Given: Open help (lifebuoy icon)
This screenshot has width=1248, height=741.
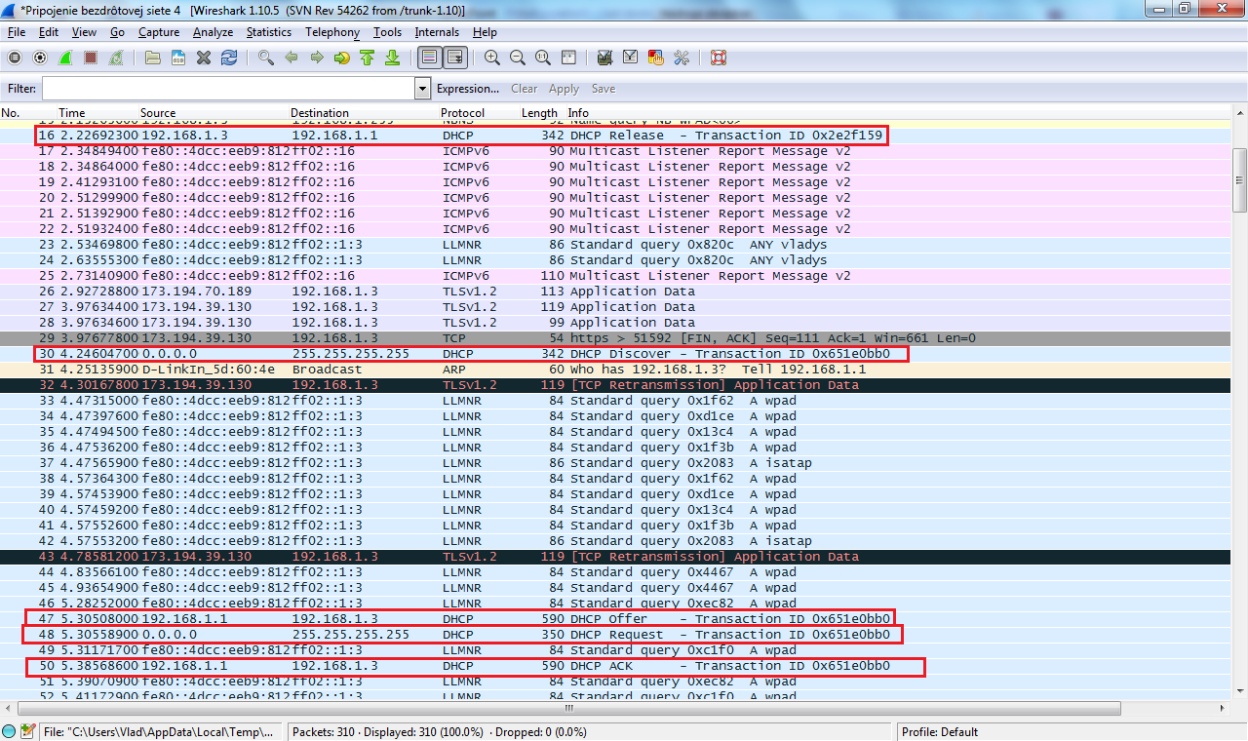Looking at the screenshot, I should [x=719, y=58].
